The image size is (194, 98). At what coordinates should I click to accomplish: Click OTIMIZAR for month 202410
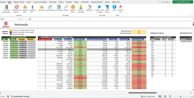pos(31,54)
